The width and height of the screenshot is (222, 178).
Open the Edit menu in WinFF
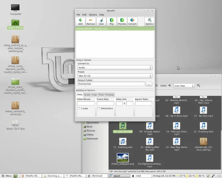tap(84, 15)
